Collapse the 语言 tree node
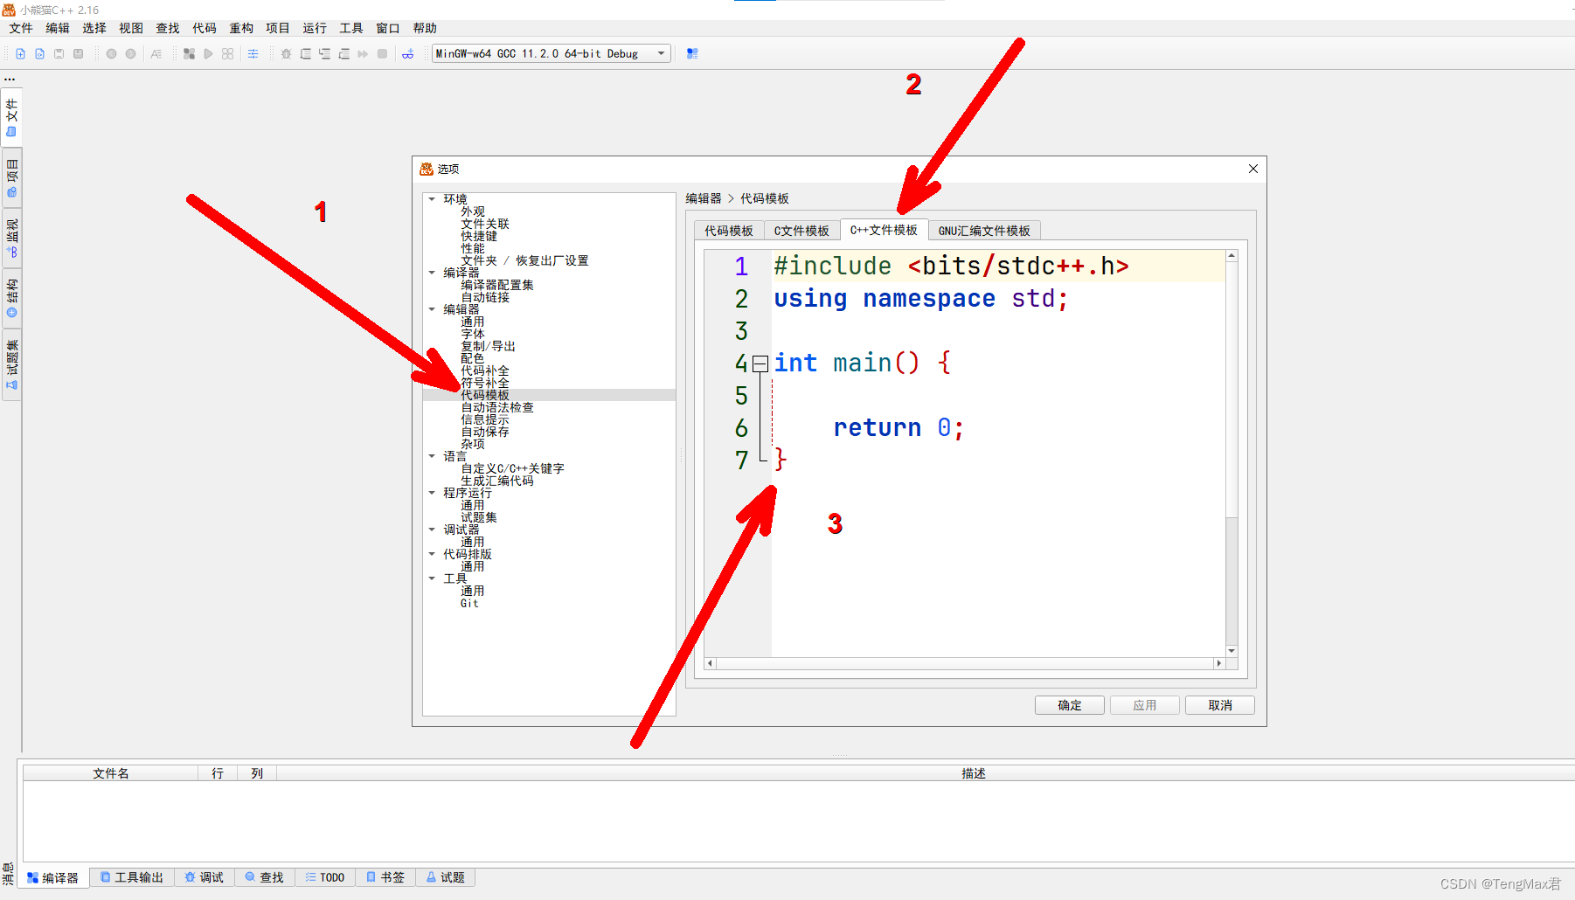Image resolution: width=1575 pixels, height=900 pixels. [432, 456]
